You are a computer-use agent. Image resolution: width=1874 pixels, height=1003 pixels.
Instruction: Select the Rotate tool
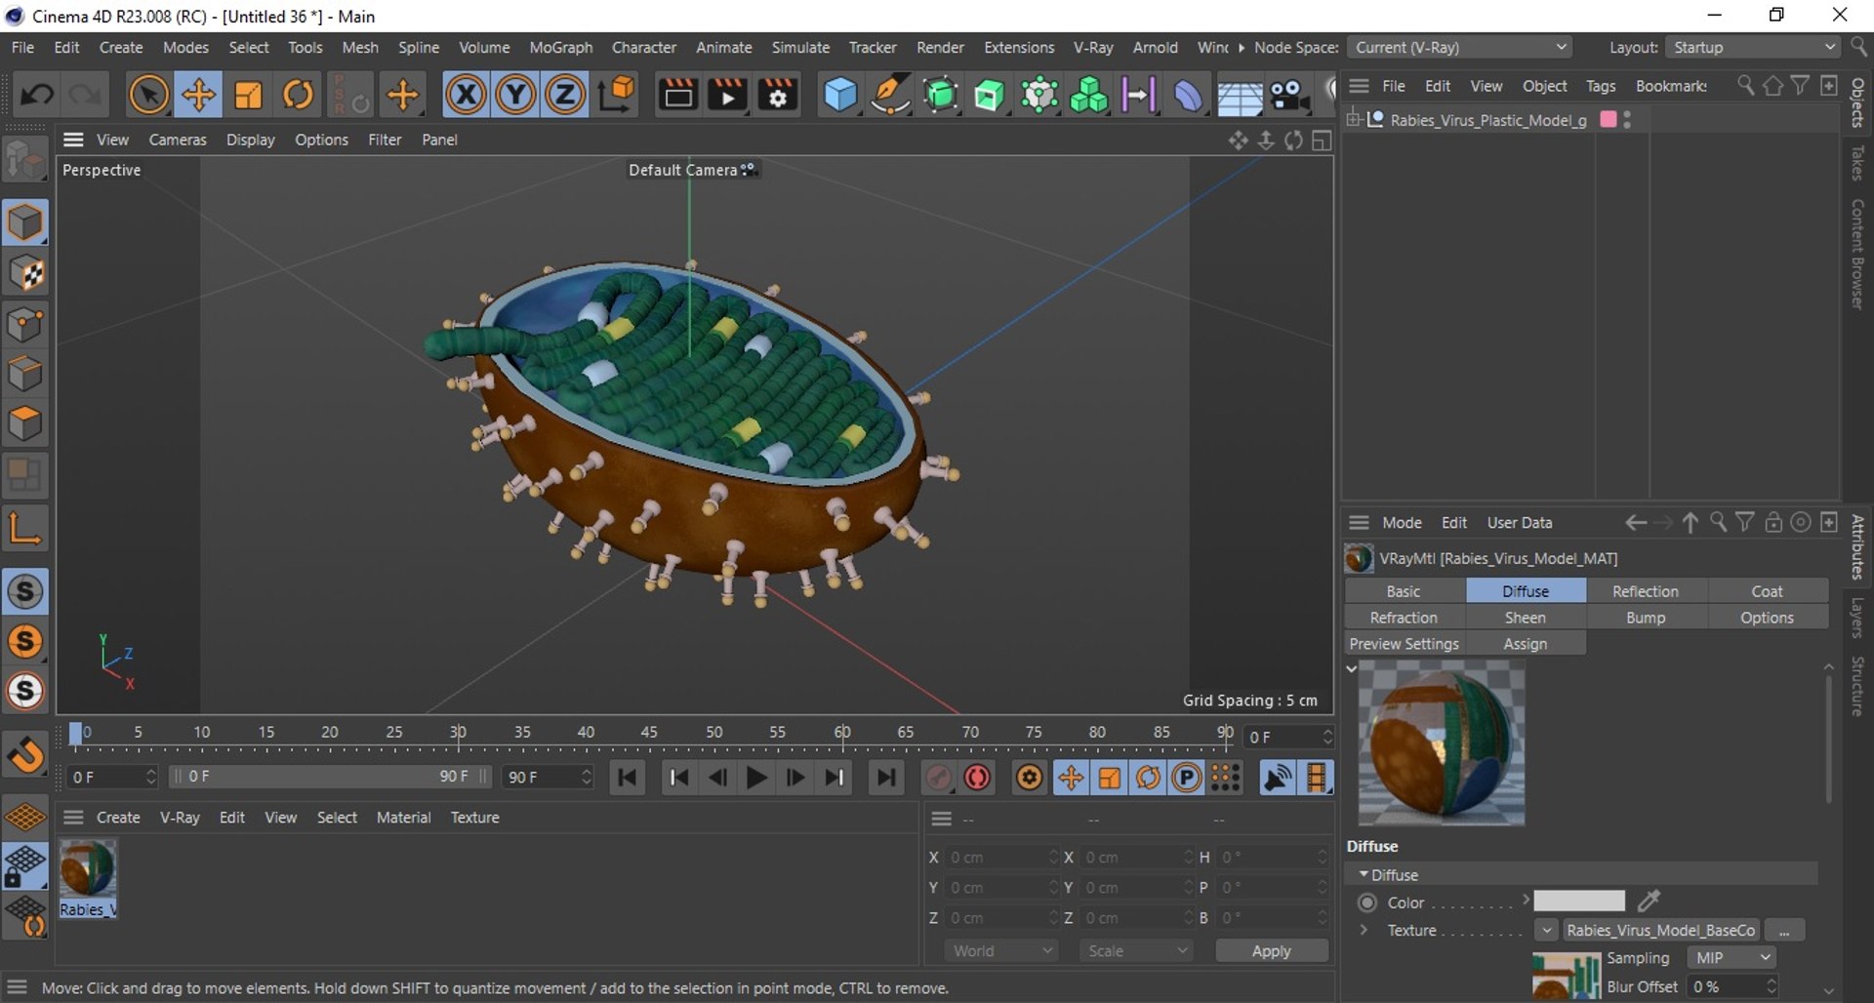[x=298, y=96]
